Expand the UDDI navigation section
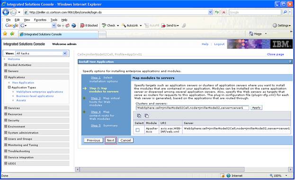The width and height of the screenshot is (295, 180). [x=6, y=163]
